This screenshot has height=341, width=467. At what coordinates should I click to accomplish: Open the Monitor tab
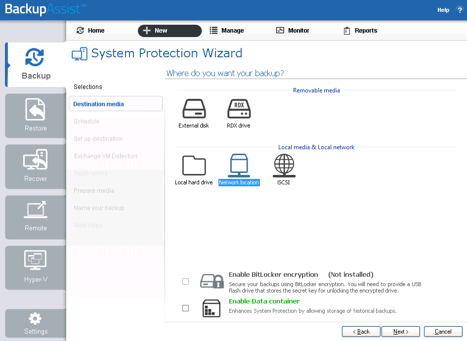point(293,30)
